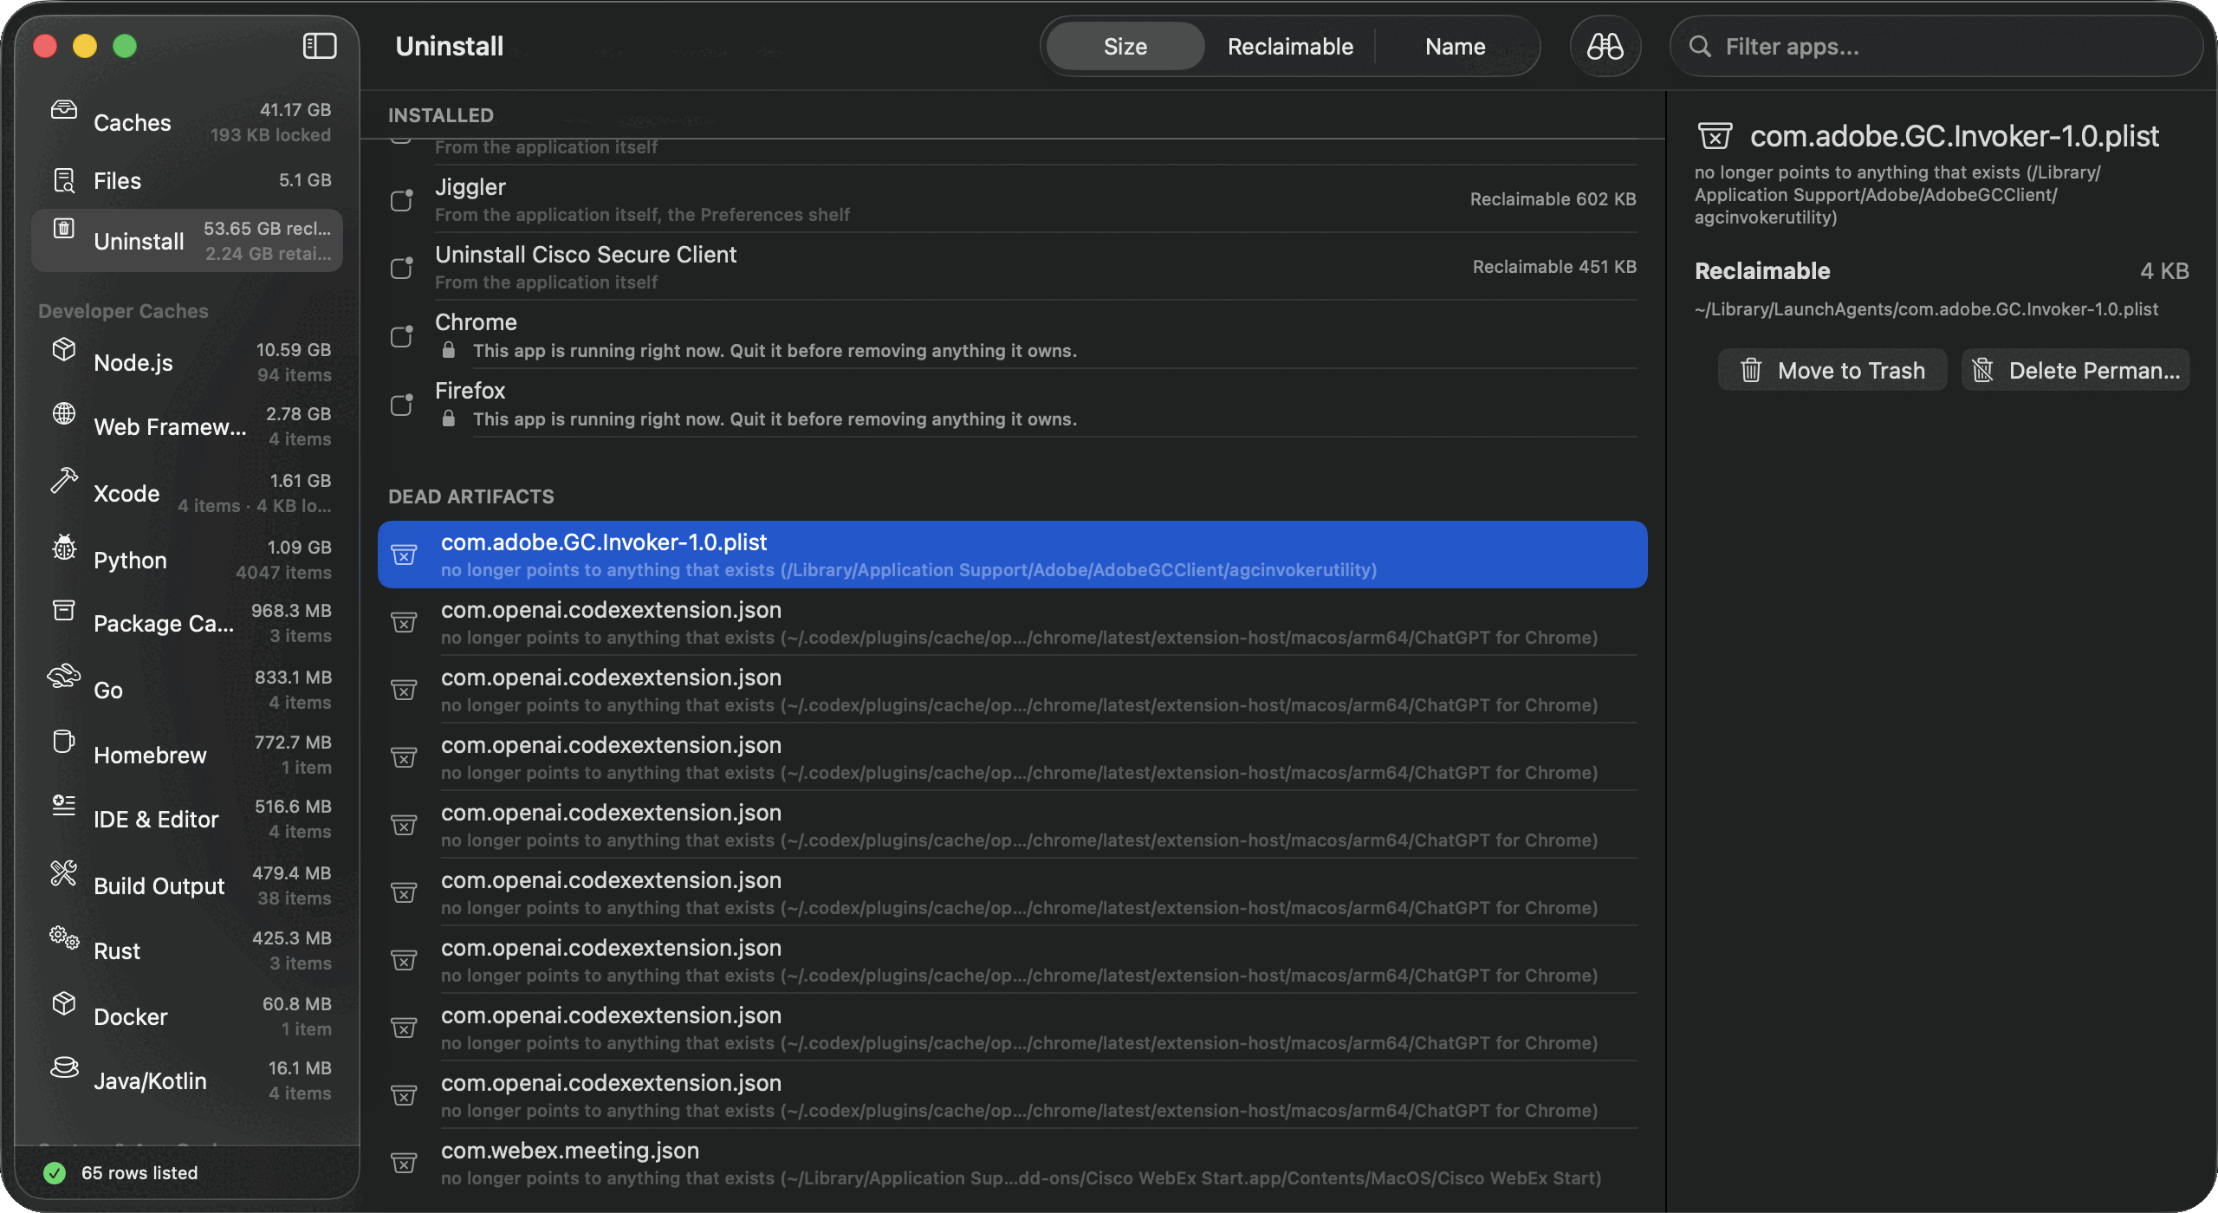Click the Go bird icon
Screen dimensions: 2218x1213
click(64, 677)
